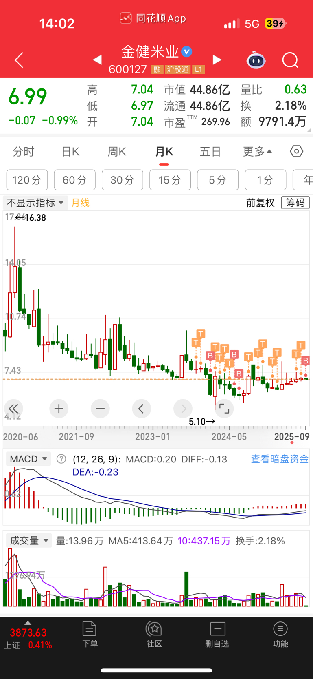Expand the 更多 chart period menu
This screenshot has height=679, width=313.
coord(258,152)
